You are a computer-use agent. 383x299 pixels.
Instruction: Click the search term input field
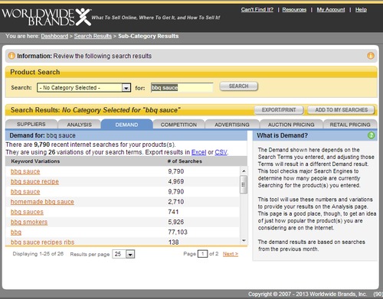[182, 88]
